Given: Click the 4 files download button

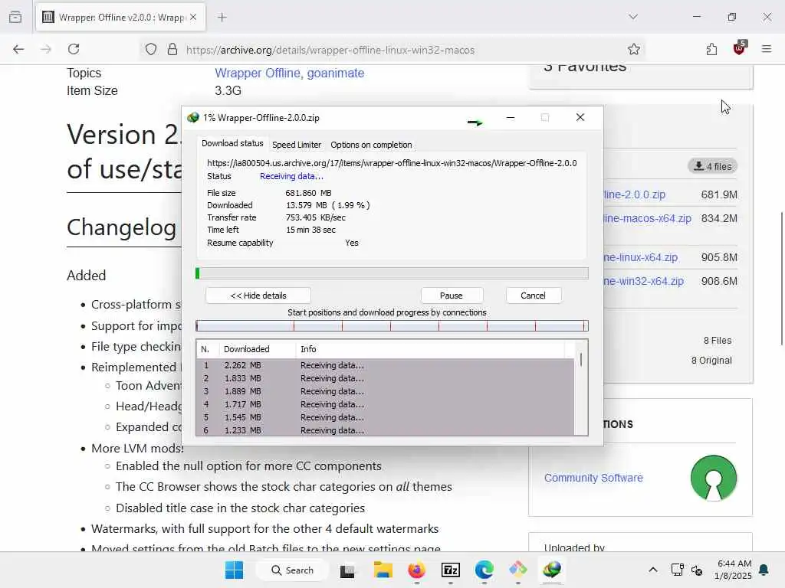Looking at the screenshot, I should (712, 166).
